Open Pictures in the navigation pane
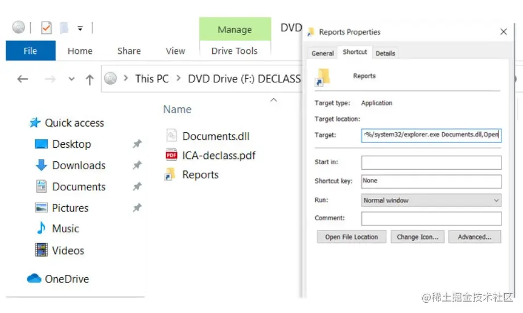 click(x=70, y=208)
